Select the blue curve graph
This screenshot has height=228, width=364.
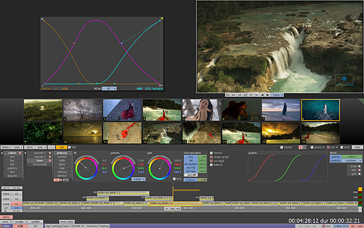tap(314, 168)
